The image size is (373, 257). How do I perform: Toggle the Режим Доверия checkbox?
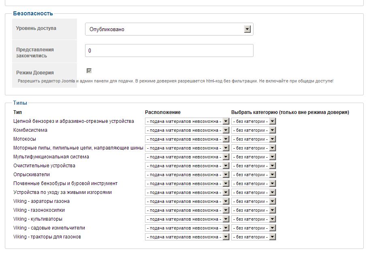[x=89, y=71]
